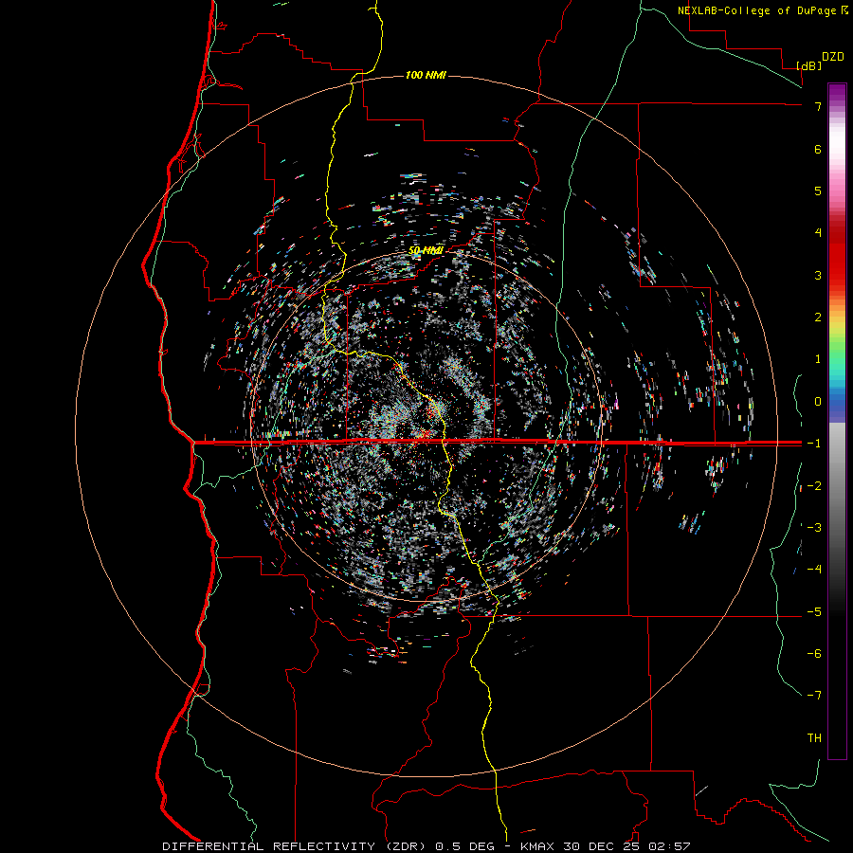The height and width of the screenshot is (853, 853).
Task: Click the 0.5 DEG elevation text in caption
Action: (465, 846)
